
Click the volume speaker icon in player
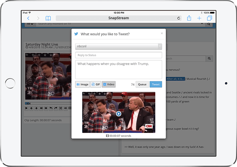click(x=66, y=108)
